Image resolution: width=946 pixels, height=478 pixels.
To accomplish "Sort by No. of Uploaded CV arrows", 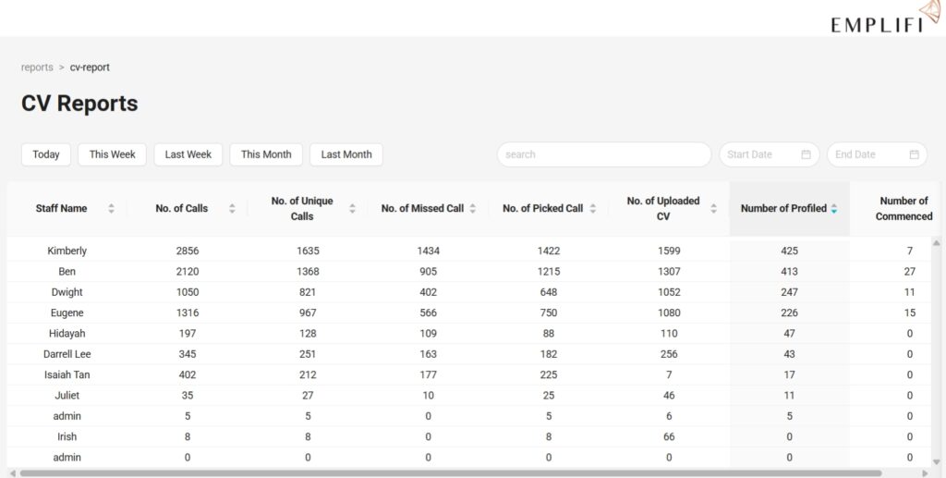I will click(713, 209).
